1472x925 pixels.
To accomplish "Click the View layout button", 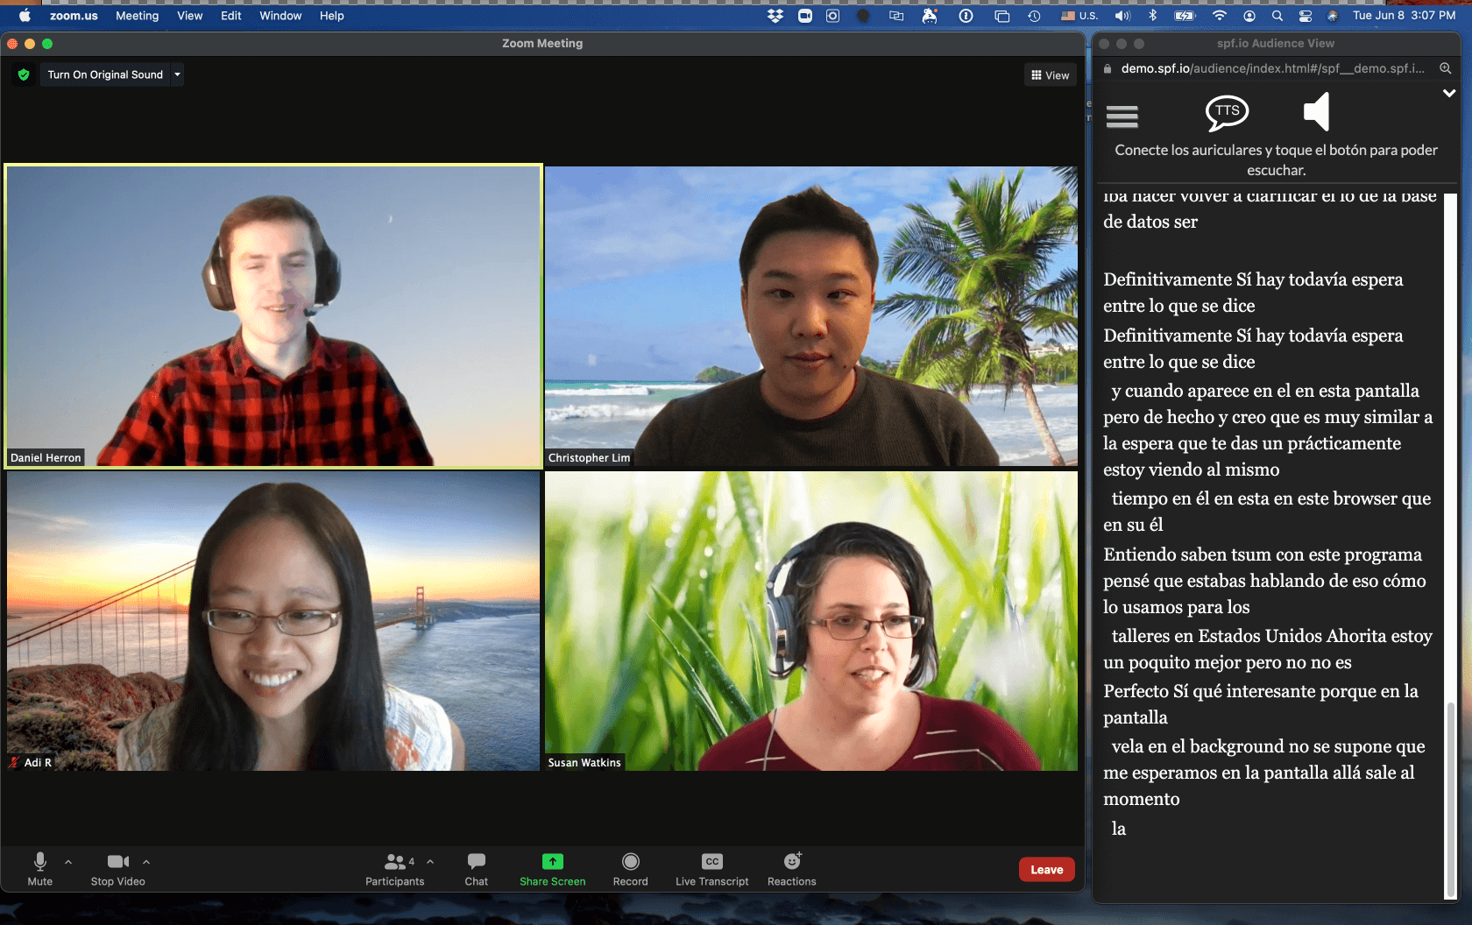I will [1050, 75].
